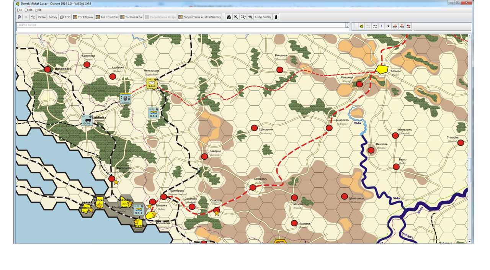The width and height of the screenshot is (490, 270).
Task: Click the red city dot at Pińczów
Action: click(x=371, y=151)
